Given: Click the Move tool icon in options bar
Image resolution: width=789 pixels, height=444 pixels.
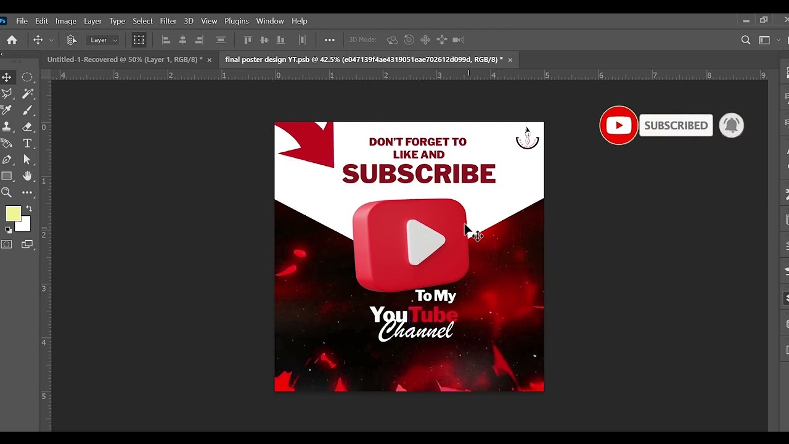Looking at the screenshot, I should (38, 40).
